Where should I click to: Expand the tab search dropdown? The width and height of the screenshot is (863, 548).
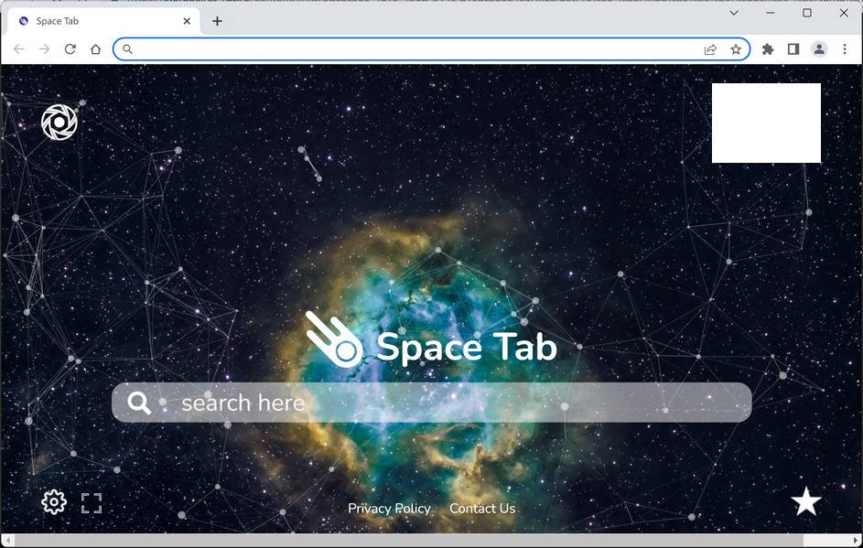pos(734,13)
